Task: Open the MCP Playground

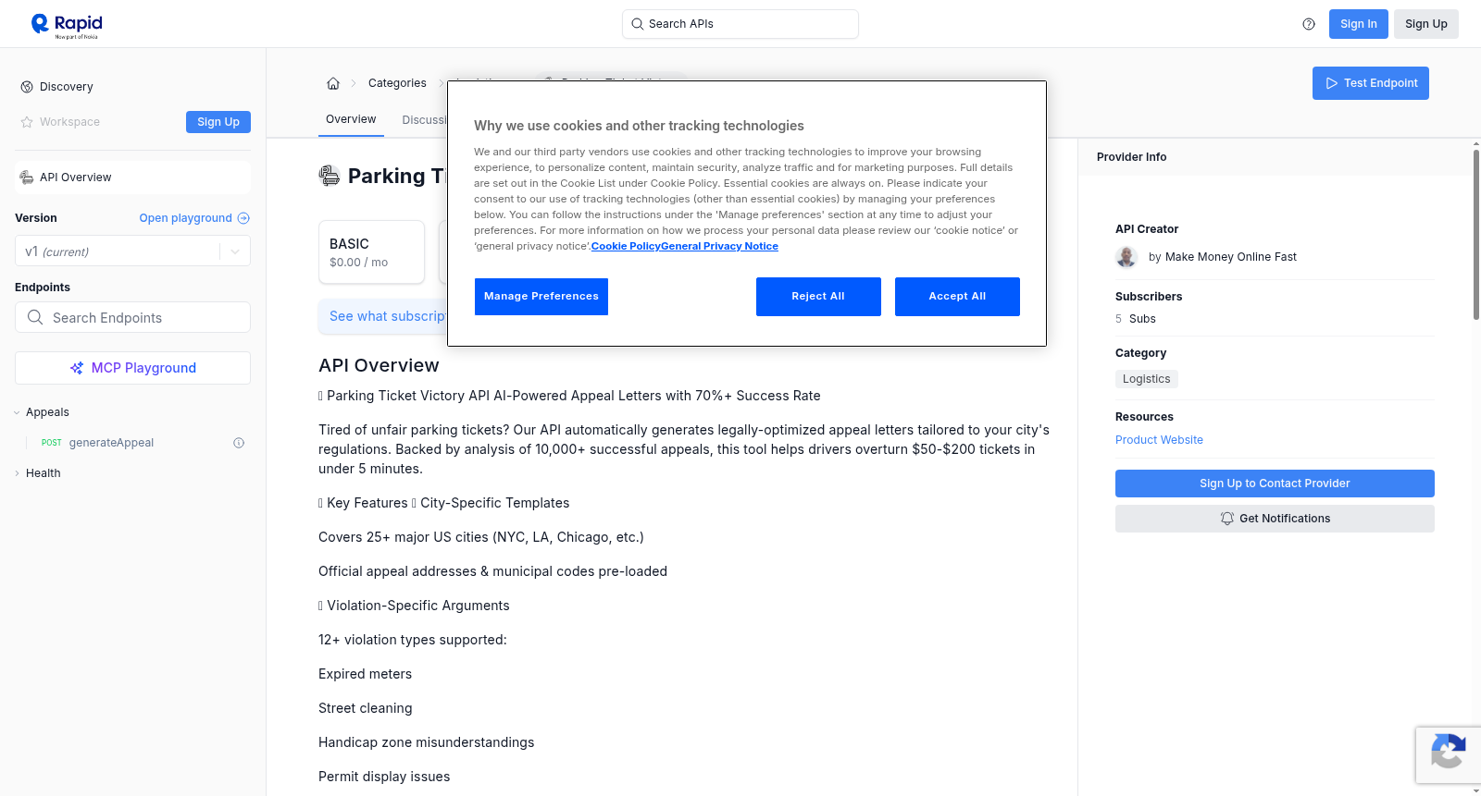Action: click(132, 368)
